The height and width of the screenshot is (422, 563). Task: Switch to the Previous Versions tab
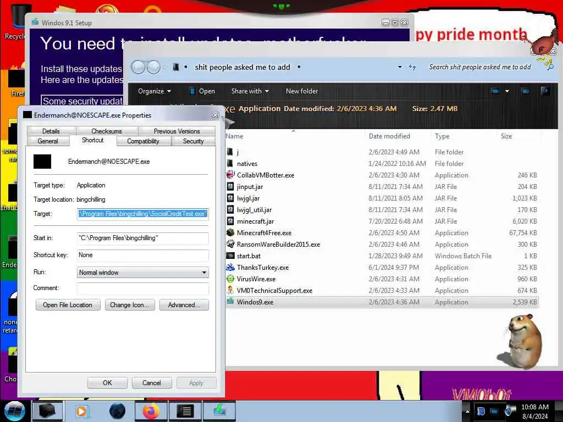176,131
